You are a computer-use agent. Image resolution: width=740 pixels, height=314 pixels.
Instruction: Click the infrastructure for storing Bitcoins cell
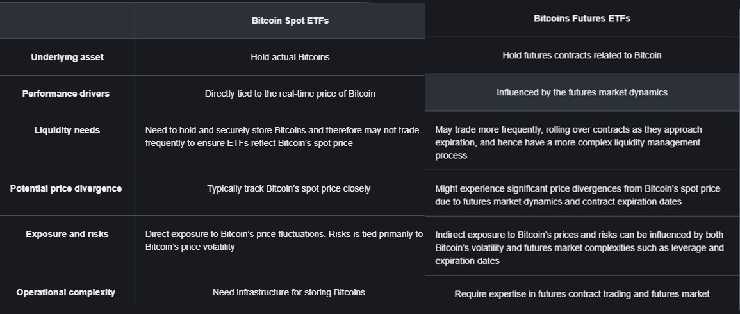[288, 292]
